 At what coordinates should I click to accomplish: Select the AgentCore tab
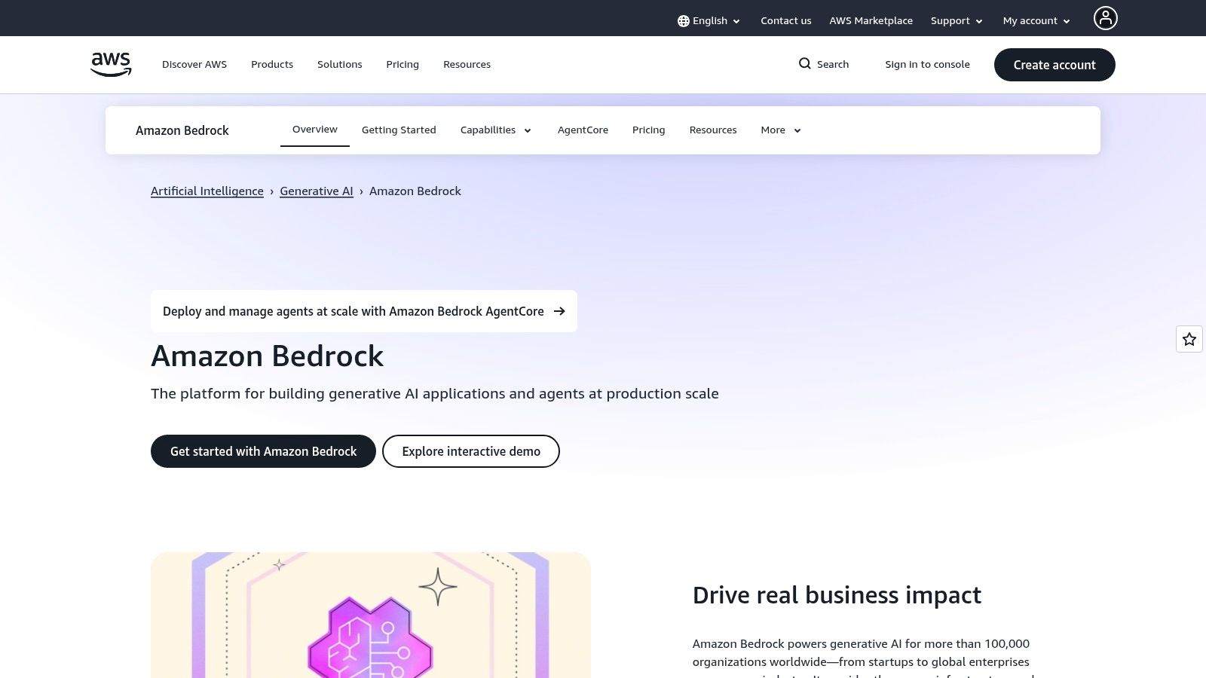click(x=583, y=130)
